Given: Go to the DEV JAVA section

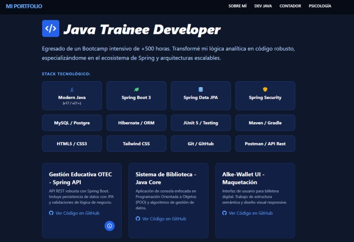Looking at the screenshot, I should tap(263, 6).
